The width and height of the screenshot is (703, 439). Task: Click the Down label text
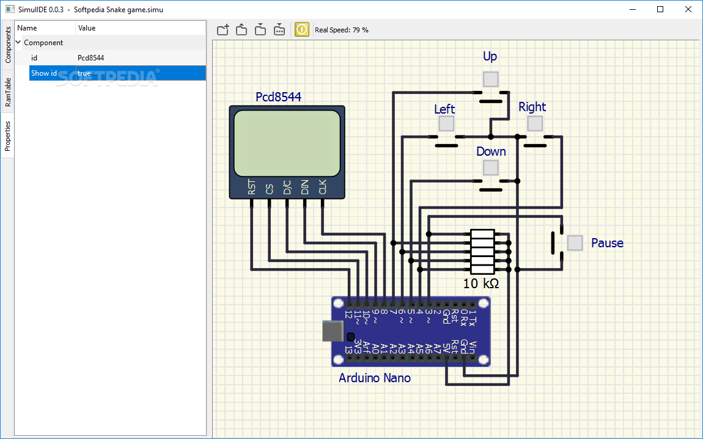click(x=491, y=151)
